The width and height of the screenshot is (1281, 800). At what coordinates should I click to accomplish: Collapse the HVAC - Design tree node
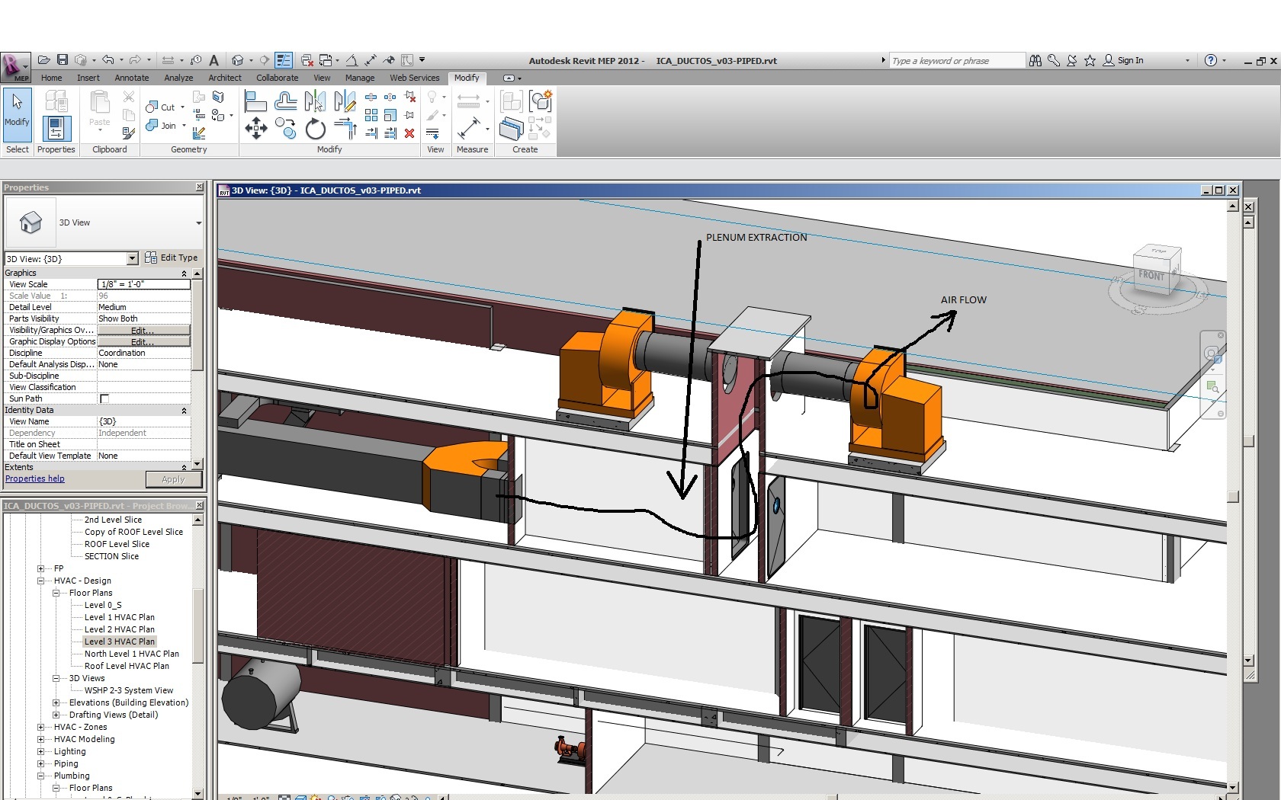(x=41, y=581)
